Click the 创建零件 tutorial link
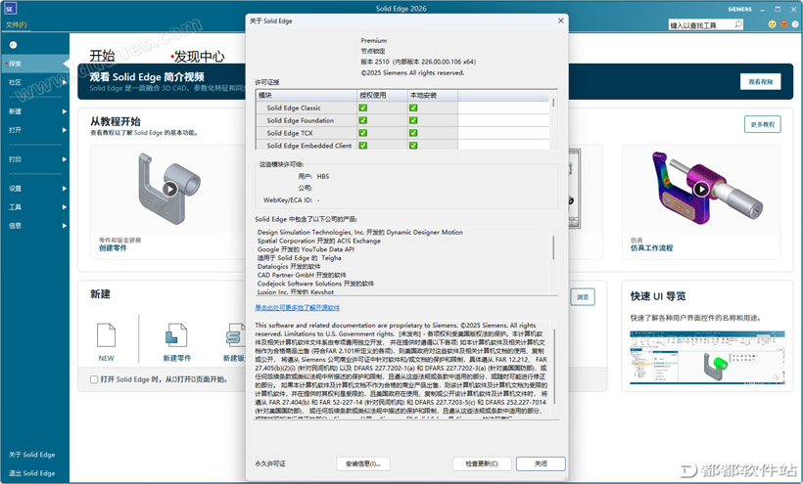Screen dimensions: 803x484 click(113, 248)
